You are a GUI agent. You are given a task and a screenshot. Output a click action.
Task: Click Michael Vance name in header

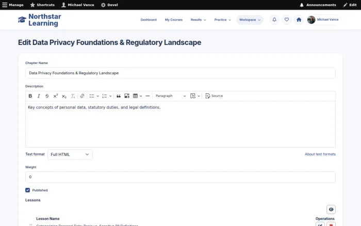click(x=327, y=20)
